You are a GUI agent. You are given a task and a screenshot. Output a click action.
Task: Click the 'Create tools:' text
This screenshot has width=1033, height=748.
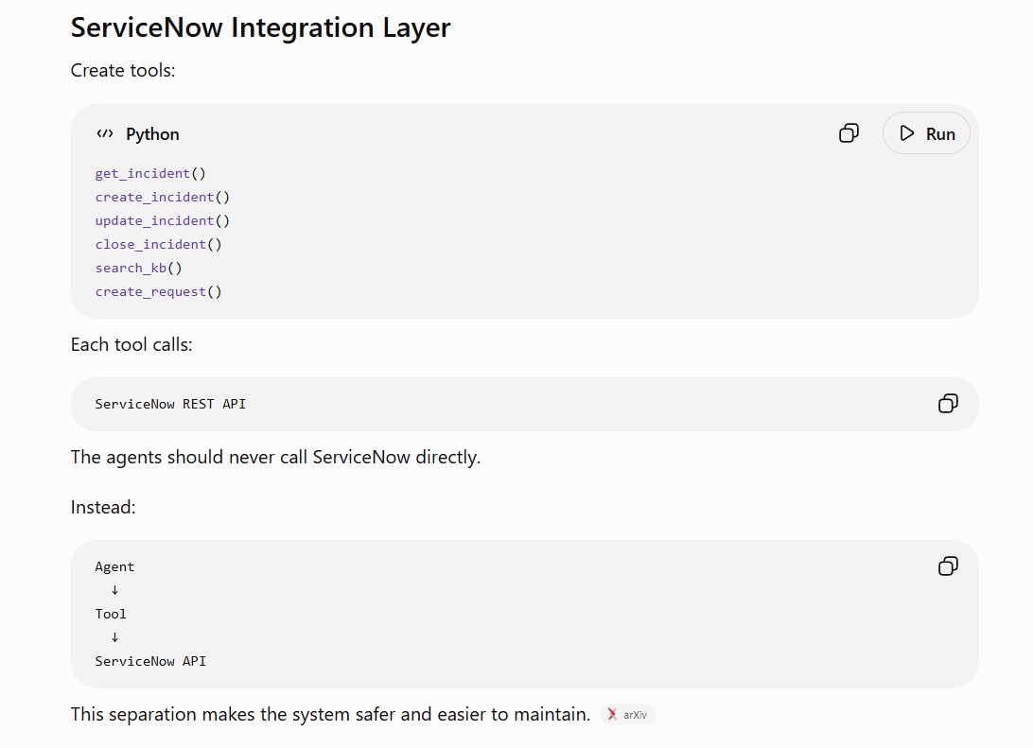coord(123,70)
